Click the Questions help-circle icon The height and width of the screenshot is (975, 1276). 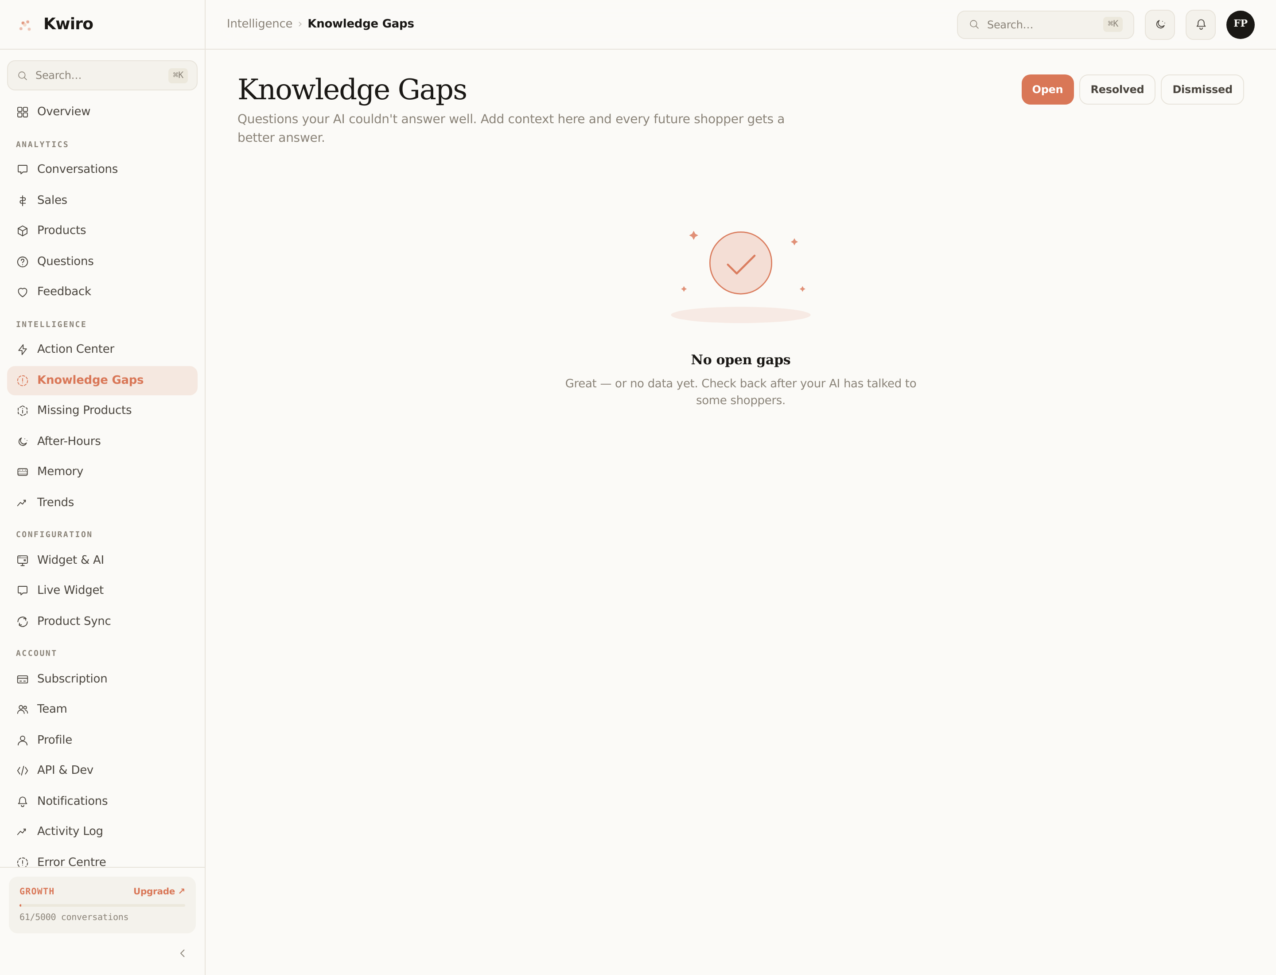pos(23,262)
